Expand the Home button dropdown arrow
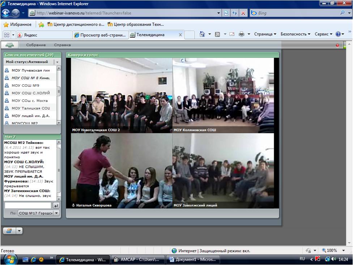Image resolution: width=353 pixels, height=265 pixels. [x=210, y=34]
